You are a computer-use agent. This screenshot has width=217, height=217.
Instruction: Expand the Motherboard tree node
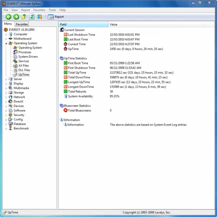6,39
